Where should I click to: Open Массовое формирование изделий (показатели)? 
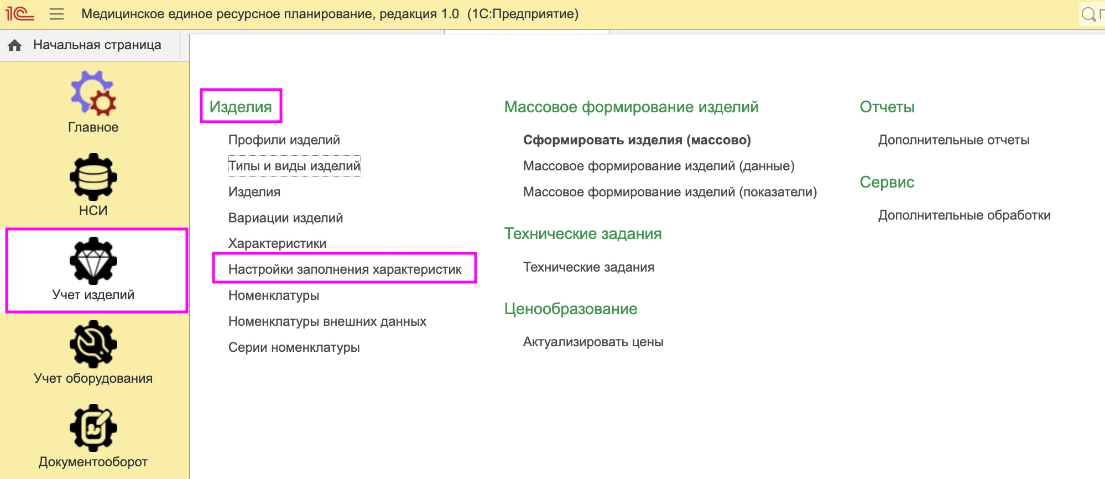670,192
